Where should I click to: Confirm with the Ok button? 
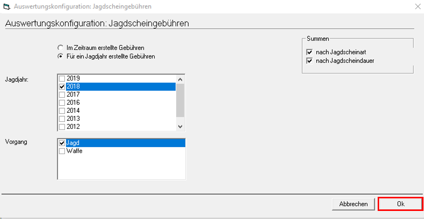pyautogui.click(x=400, y=204)
